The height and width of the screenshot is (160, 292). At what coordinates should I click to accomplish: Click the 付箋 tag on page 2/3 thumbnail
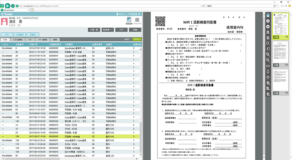tap(276, 65)
